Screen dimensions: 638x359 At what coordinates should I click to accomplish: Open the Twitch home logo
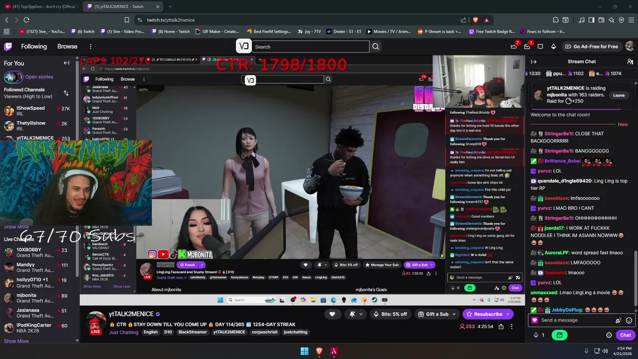8,46
